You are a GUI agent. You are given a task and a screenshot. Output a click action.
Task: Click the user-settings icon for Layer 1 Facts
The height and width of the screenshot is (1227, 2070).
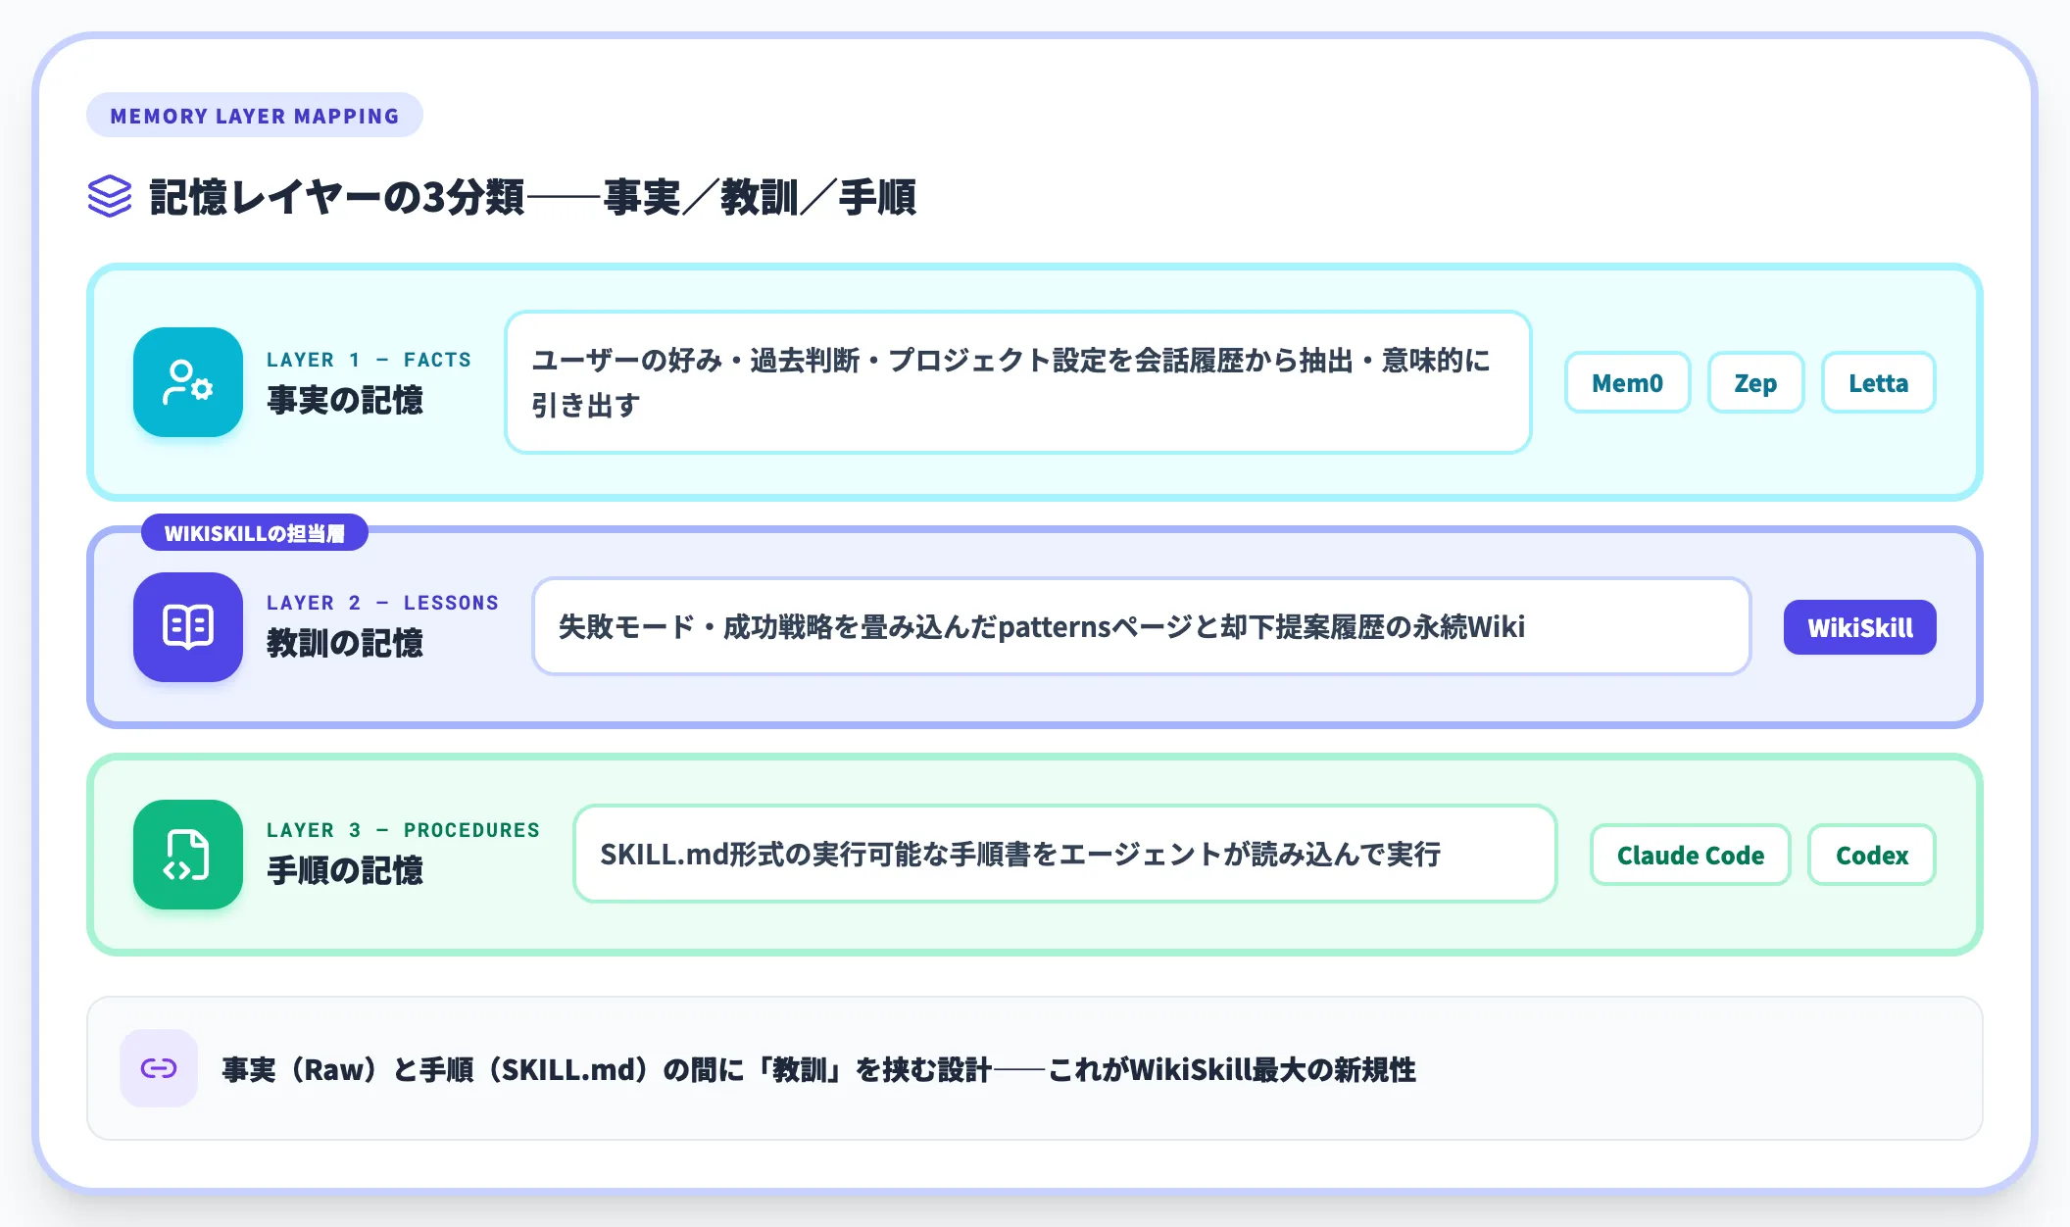[x=188, y=382]
